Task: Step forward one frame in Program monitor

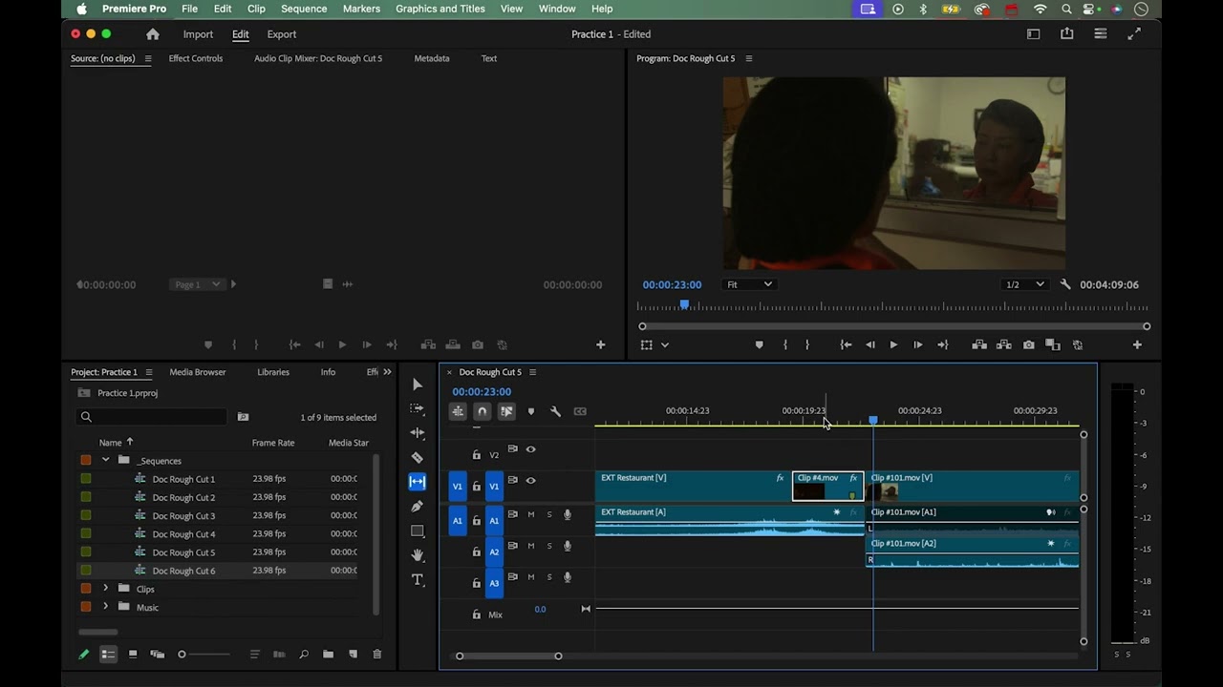Action: click(x=918, y=344)
